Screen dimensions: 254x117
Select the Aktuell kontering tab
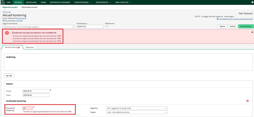tap(12, 47)
